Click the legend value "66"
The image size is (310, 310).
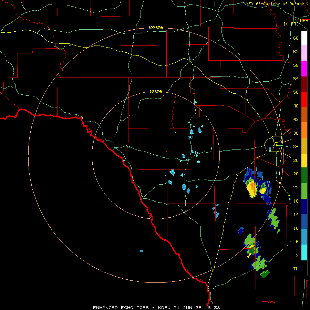point(296,38)
